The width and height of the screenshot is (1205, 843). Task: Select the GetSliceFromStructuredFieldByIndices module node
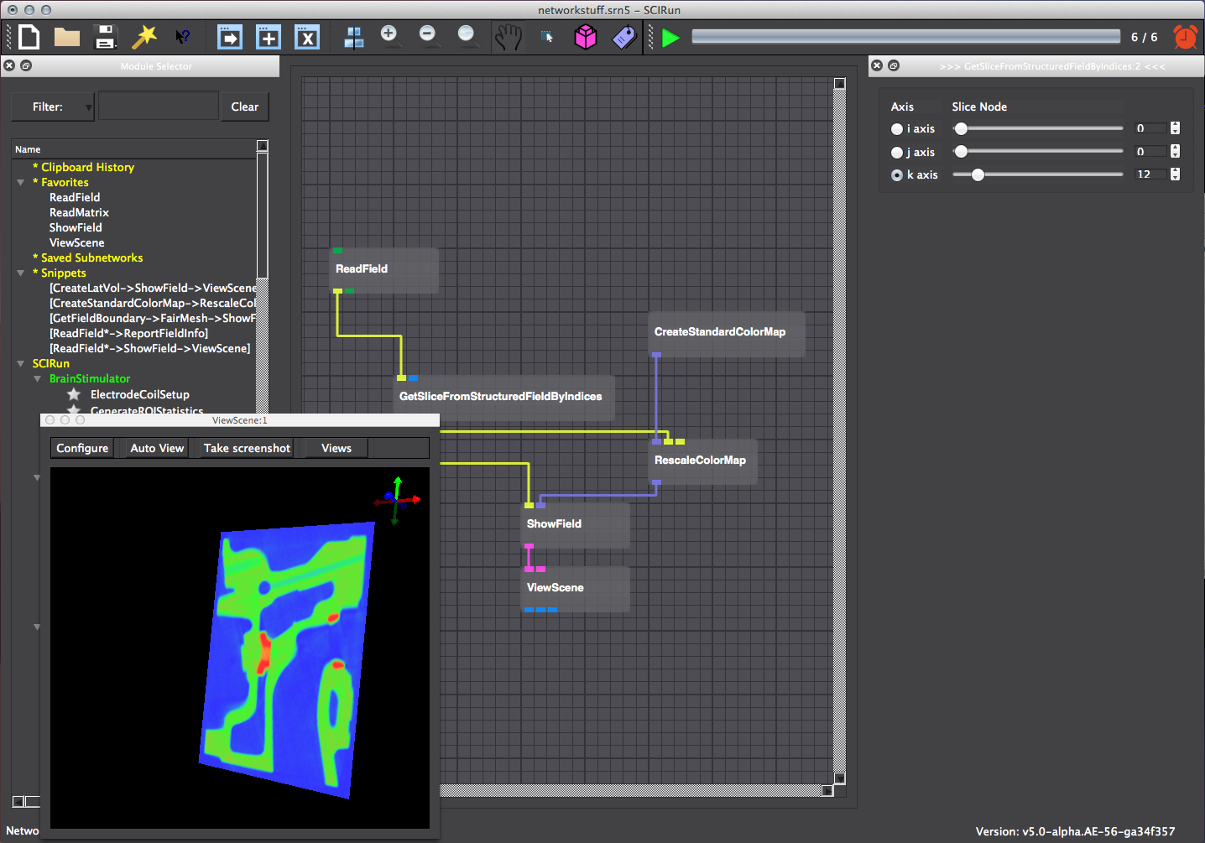(503, 397)
